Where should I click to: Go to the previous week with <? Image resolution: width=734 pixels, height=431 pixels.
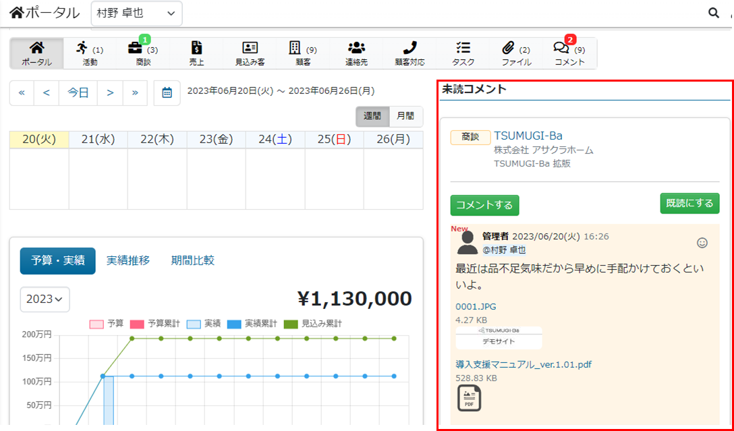[47, 92]
